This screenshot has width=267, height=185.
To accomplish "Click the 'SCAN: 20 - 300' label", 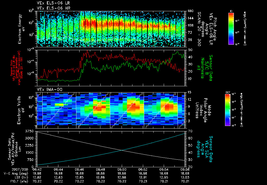I will 199,29.
